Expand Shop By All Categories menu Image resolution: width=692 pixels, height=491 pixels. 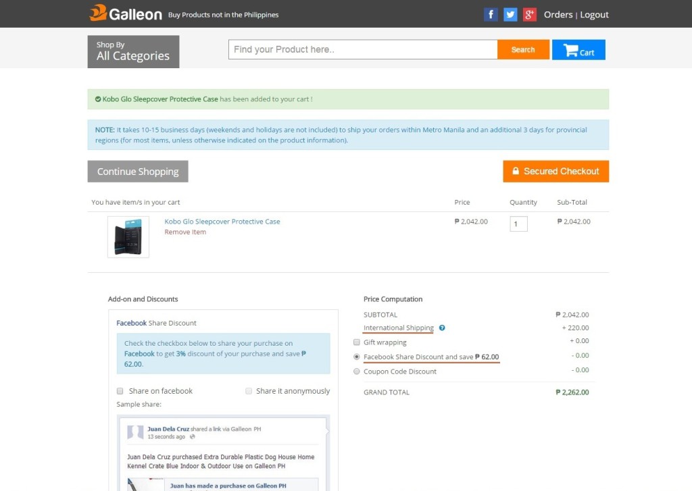(133, 51)
